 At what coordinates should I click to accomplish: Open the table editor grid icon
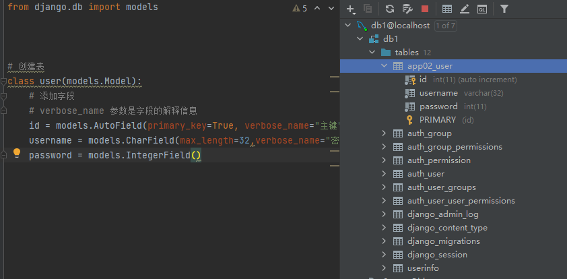click(447, 9)
